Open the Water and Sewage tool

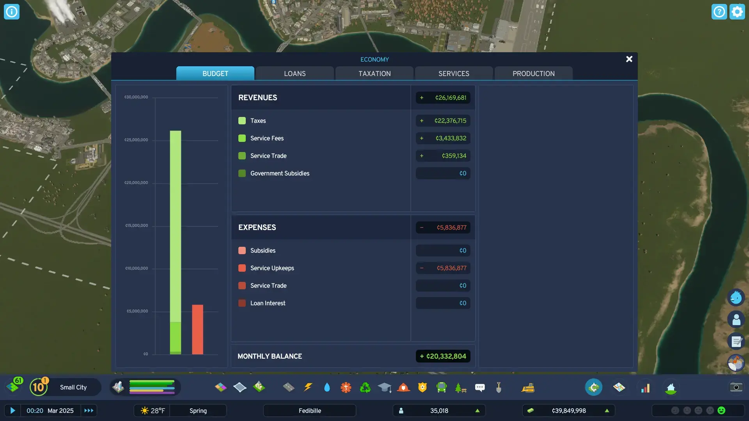(x=327, y=387)
